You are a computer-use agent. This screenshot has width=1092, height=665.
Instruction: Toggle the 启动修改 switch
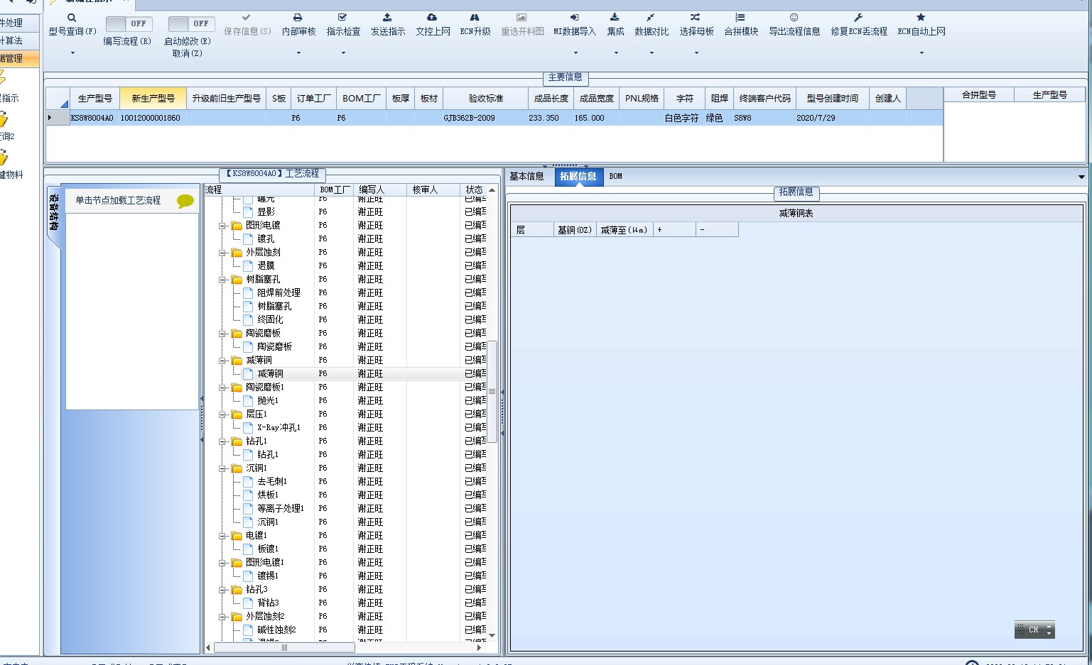click(x=192, y=23)
